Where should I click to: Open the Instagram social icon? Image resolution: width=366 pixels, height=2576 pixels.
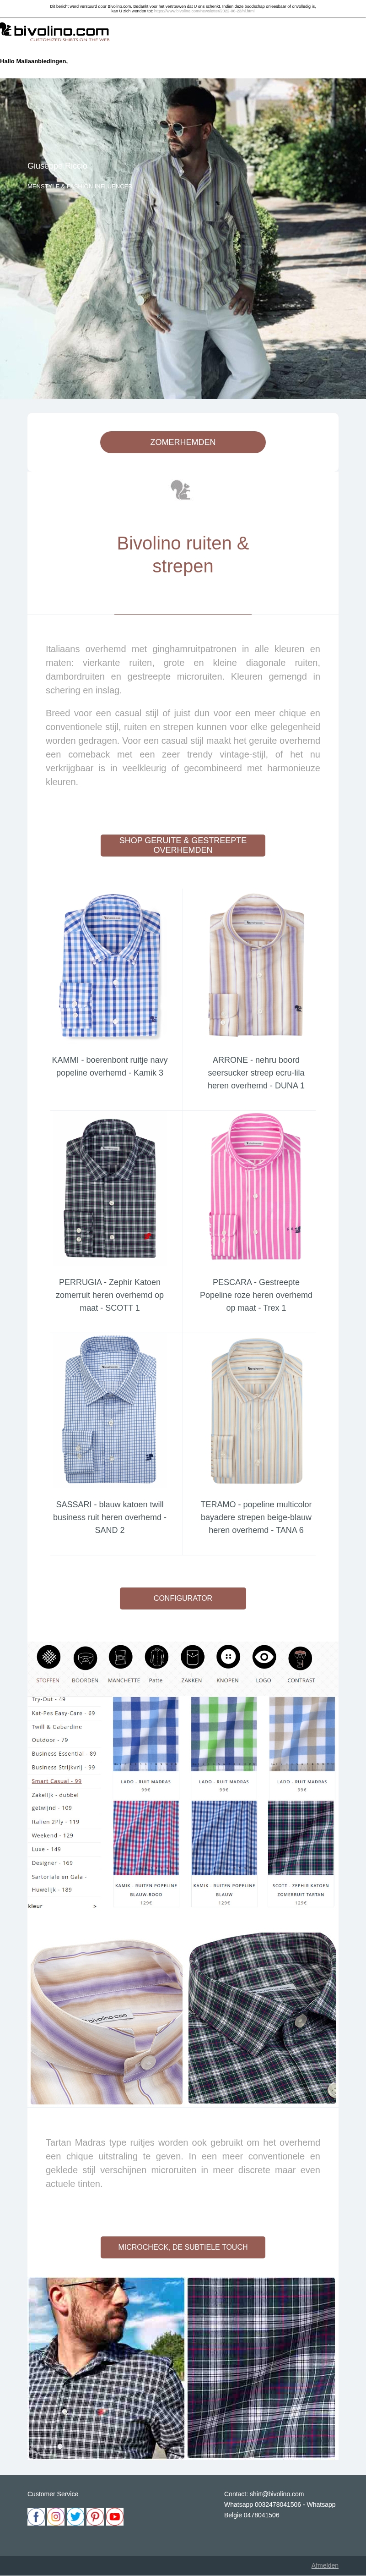coord(56,2516)
